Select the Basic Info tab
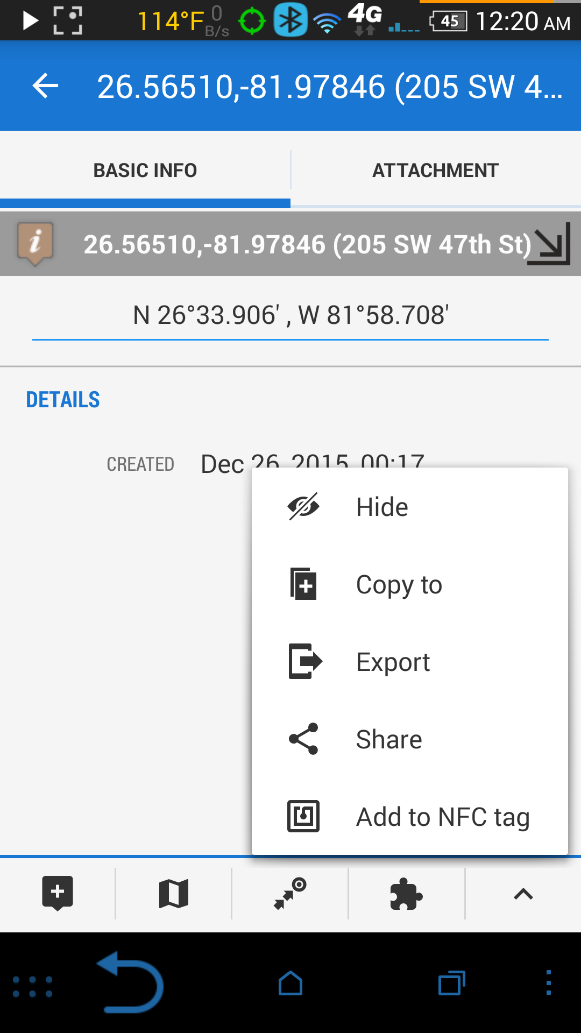581x1033 pixels. [x=145, y=171]
